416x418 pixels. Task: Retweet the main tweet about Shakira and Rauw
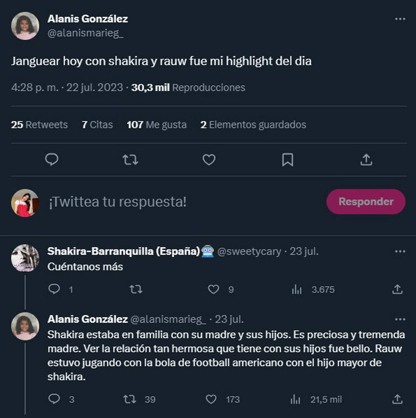click(x=130, y=160)
